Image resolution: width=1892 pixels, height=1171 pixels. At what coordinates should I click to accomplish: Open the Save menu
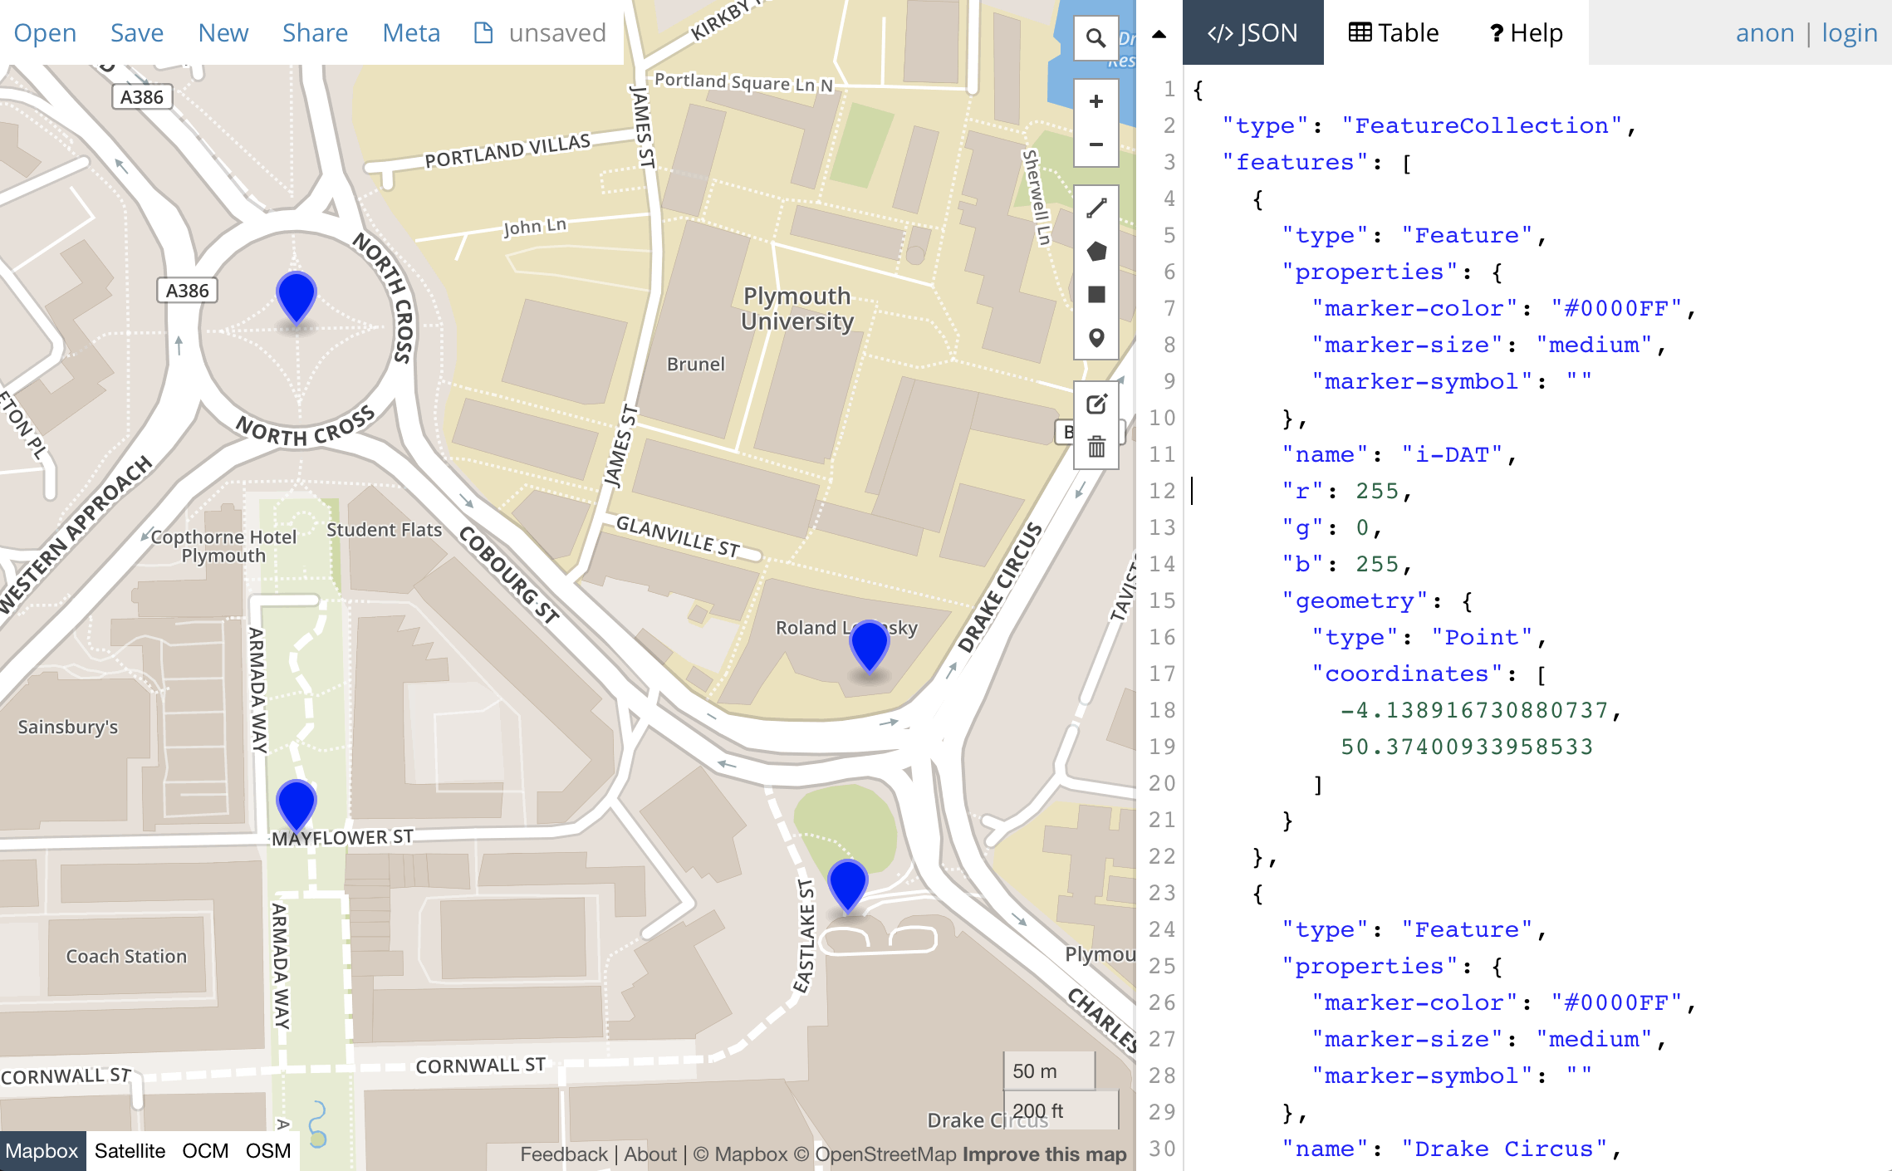click(137, 33)
